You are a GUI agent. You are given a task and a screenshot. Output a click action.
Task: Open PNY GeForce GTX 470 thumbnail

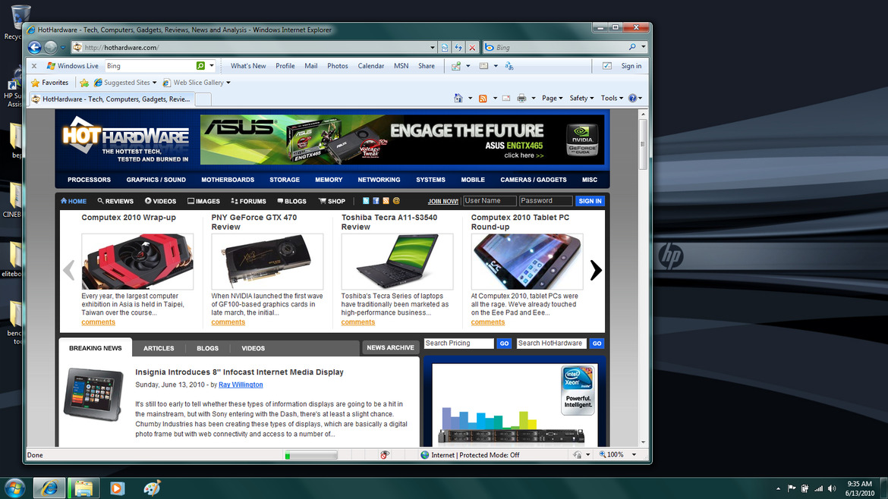pos(267,262)
